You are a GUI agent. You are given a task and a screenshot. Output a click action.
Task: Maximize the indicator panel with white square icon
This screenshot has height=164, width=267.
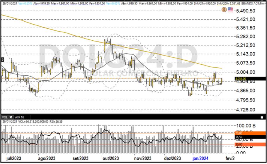[262, 117]
